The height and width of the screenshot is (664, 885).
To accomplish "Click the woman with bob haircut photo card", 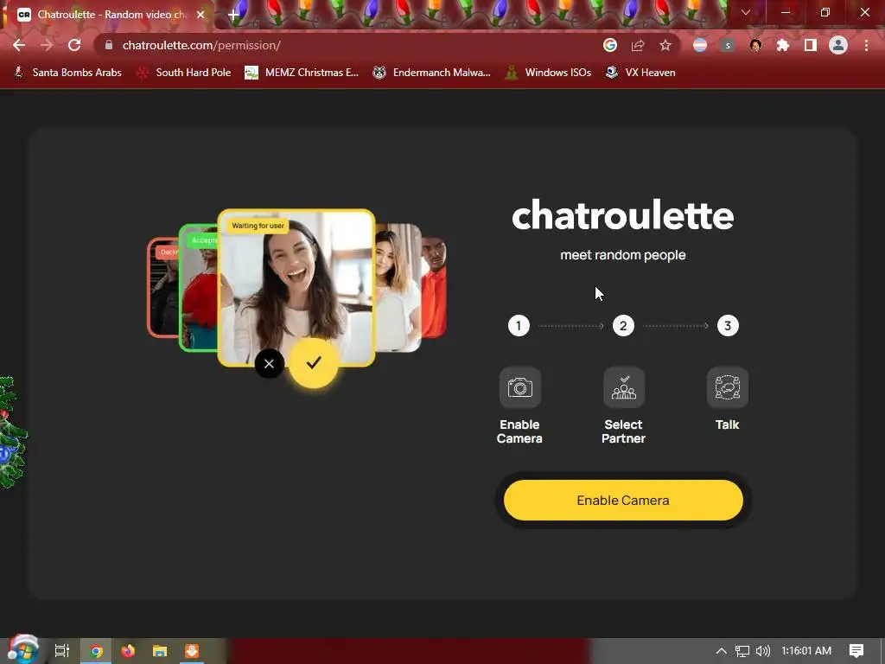I will (398, 288).
